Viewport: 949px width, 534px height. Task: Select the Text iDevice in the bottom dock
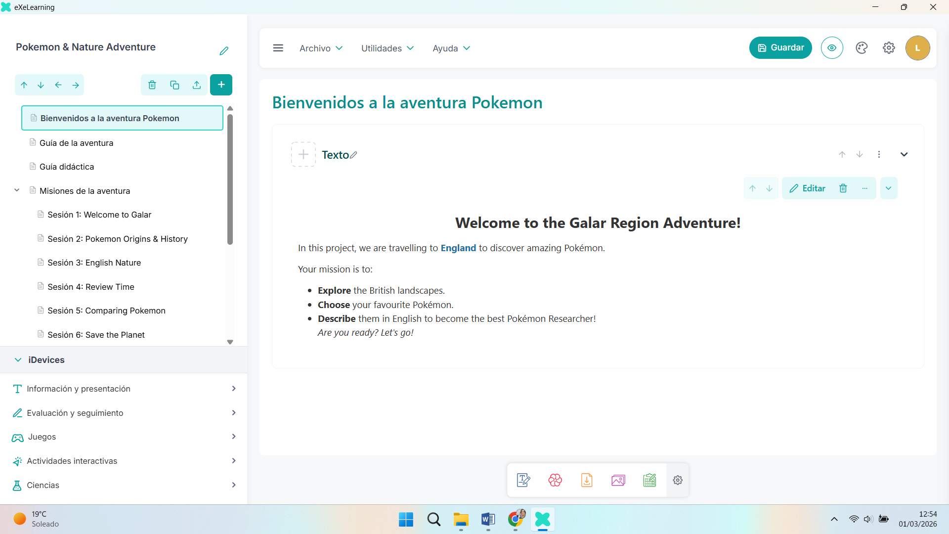tap(523, 480)
